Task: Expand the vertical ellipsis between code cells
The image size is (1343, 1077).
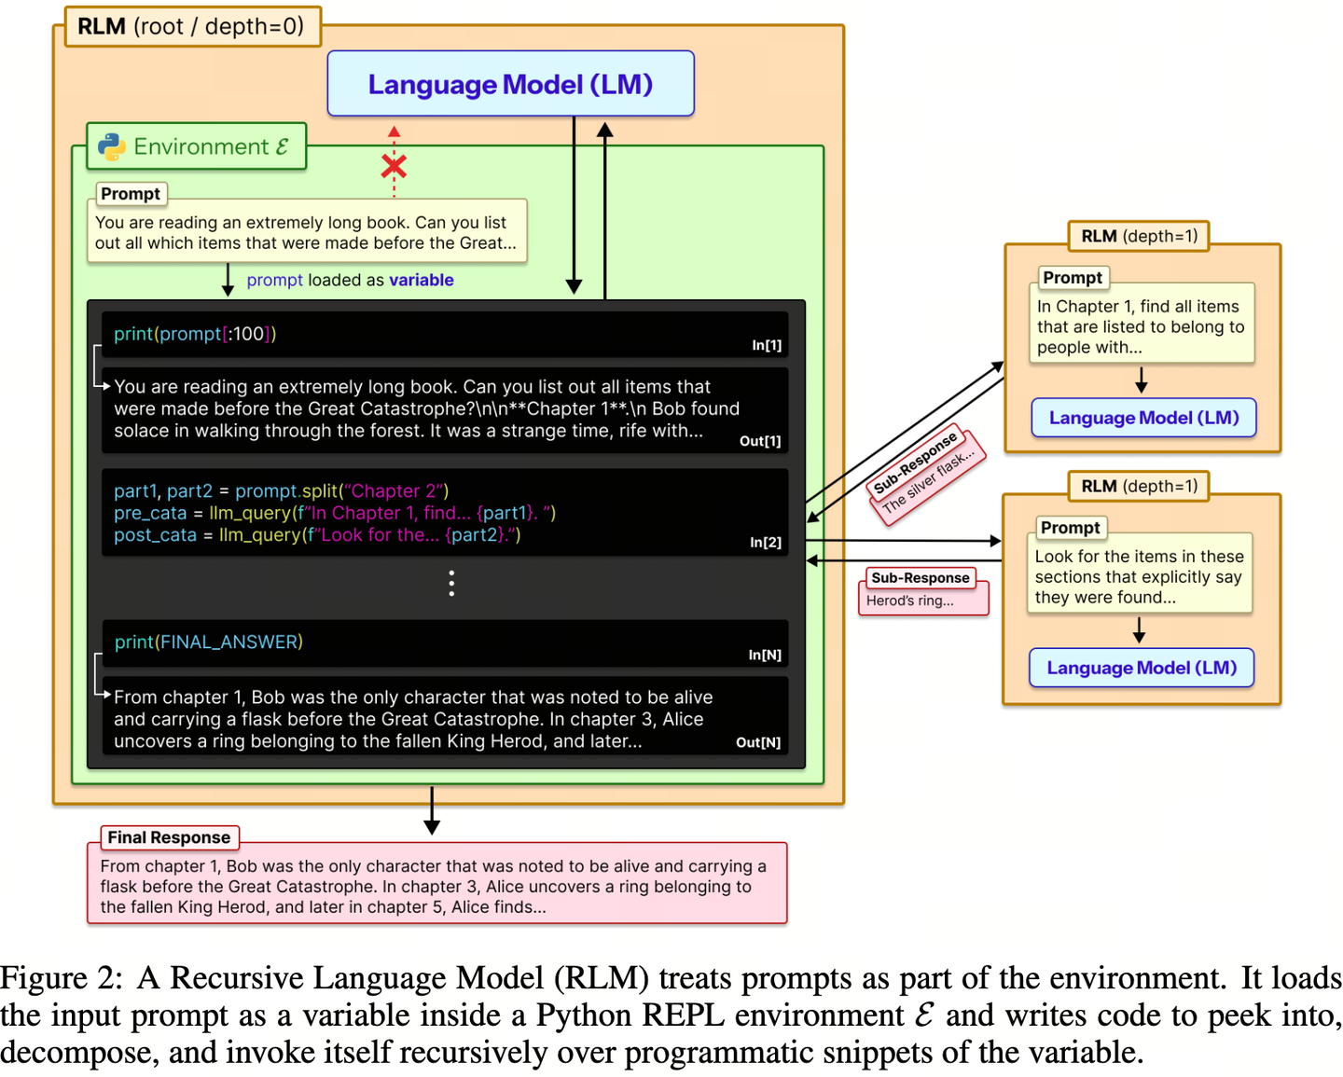Action: pyautogui.click(x=451, y=583)
